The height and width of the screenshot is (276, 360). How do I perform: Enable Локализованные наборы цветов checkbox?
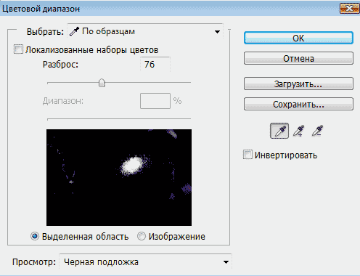[18, 49]
